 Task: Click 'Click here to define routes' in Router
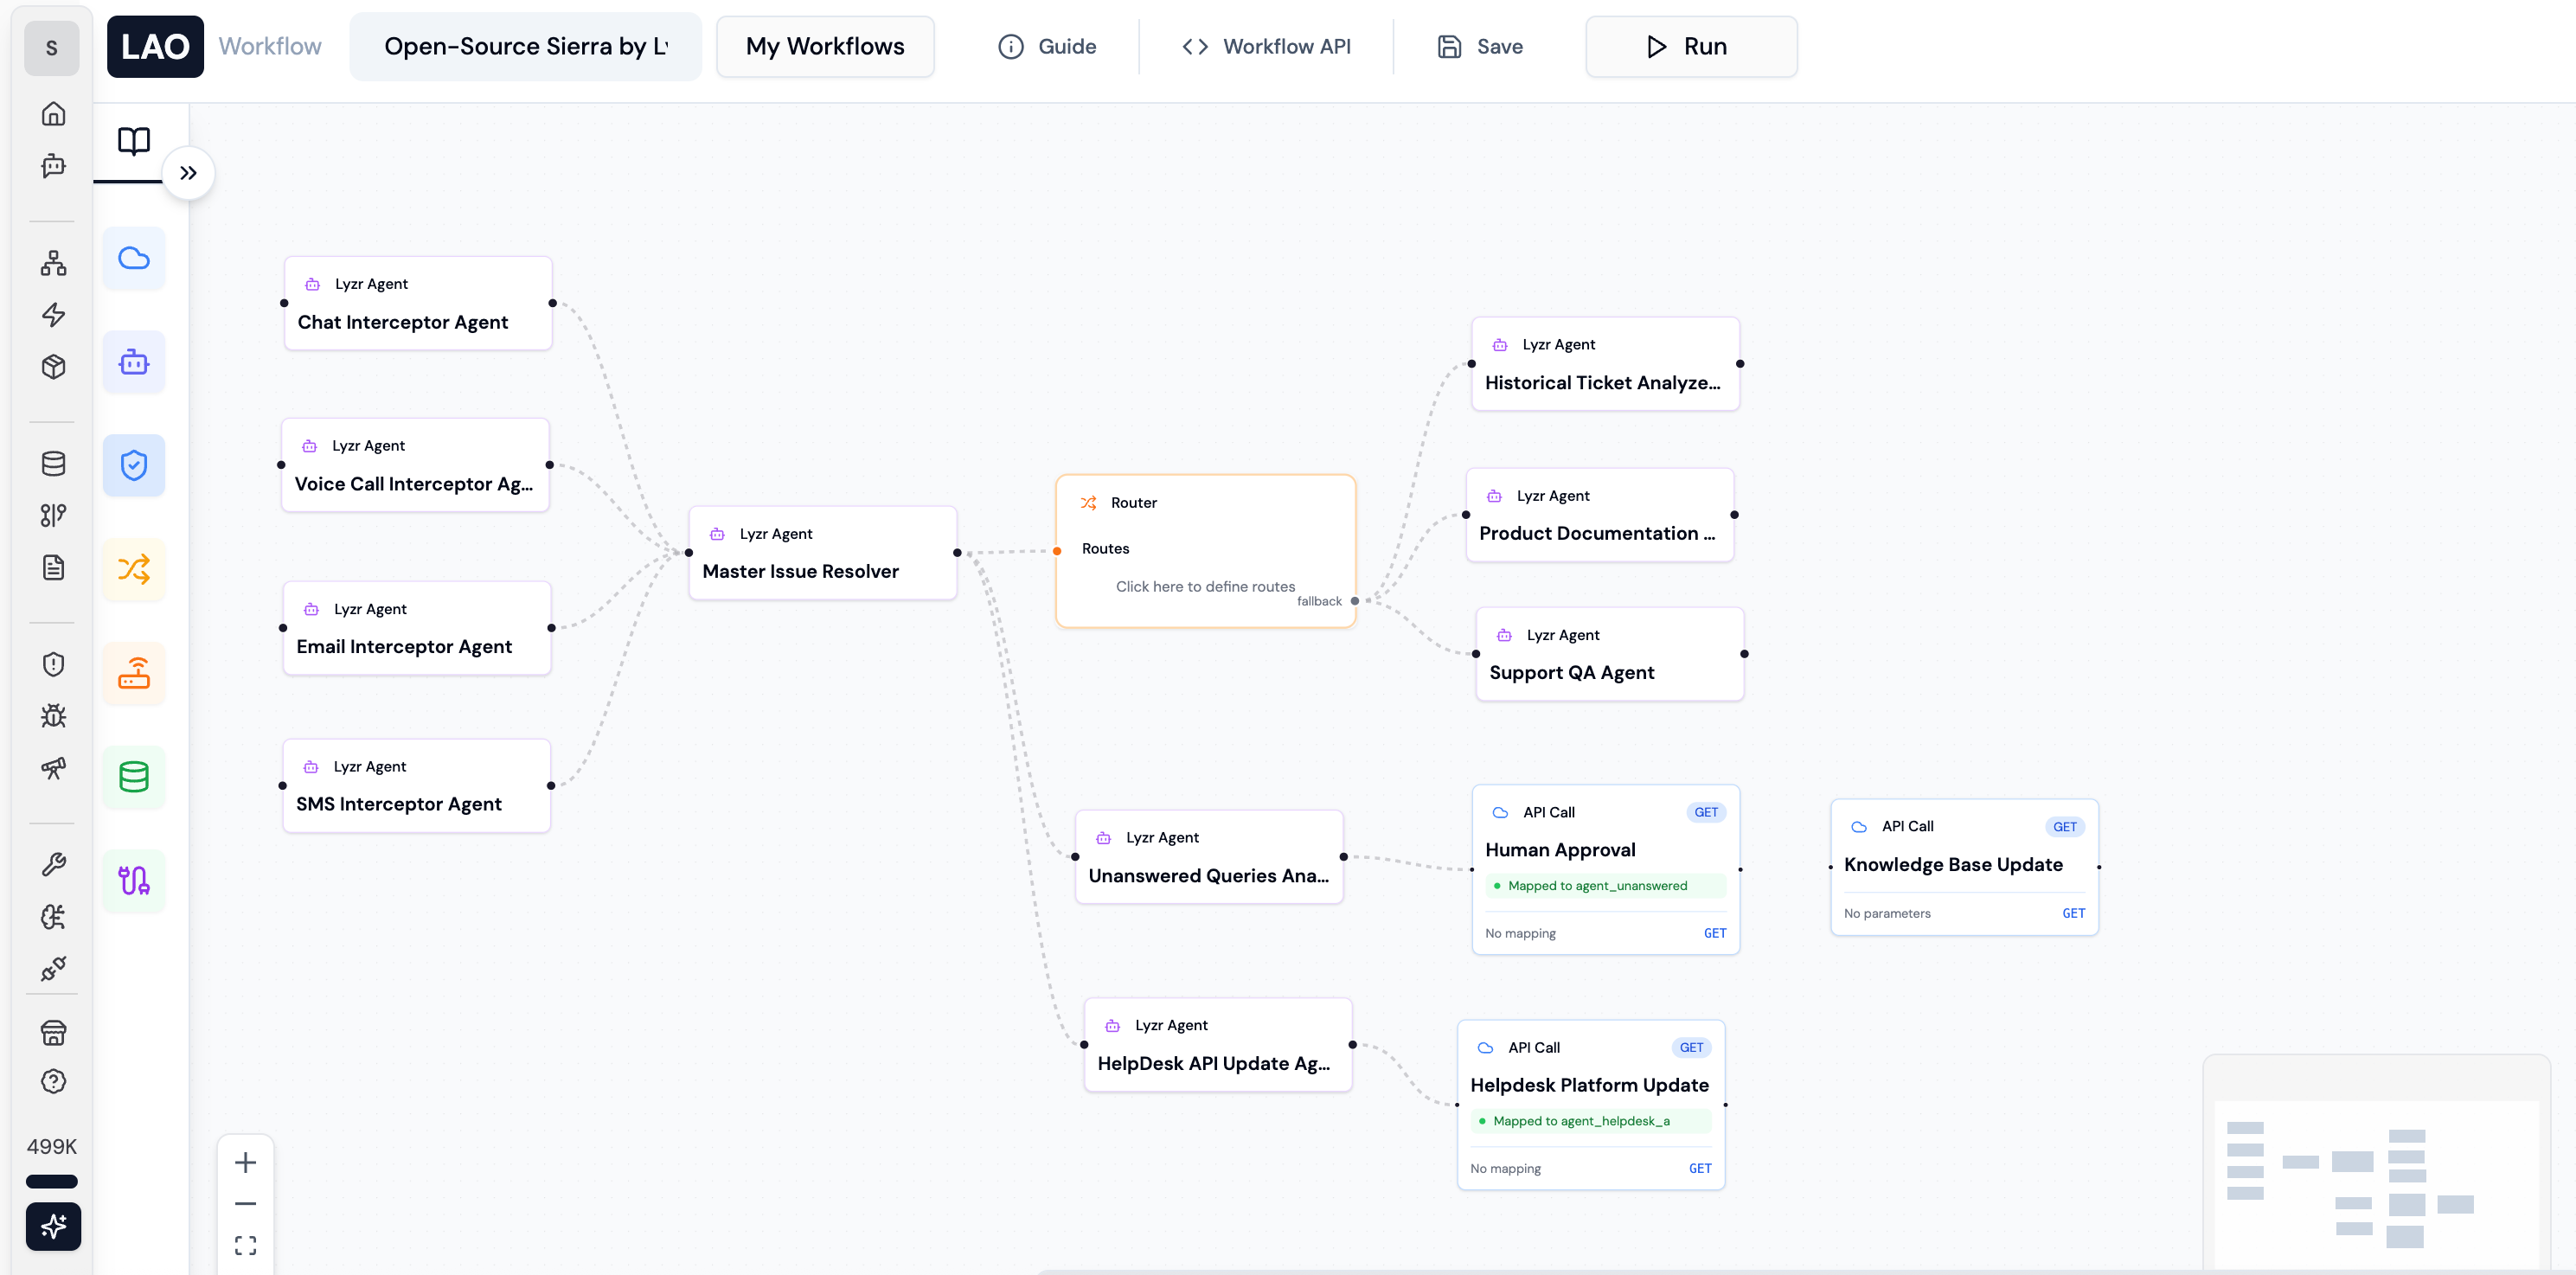(1205, 587)
